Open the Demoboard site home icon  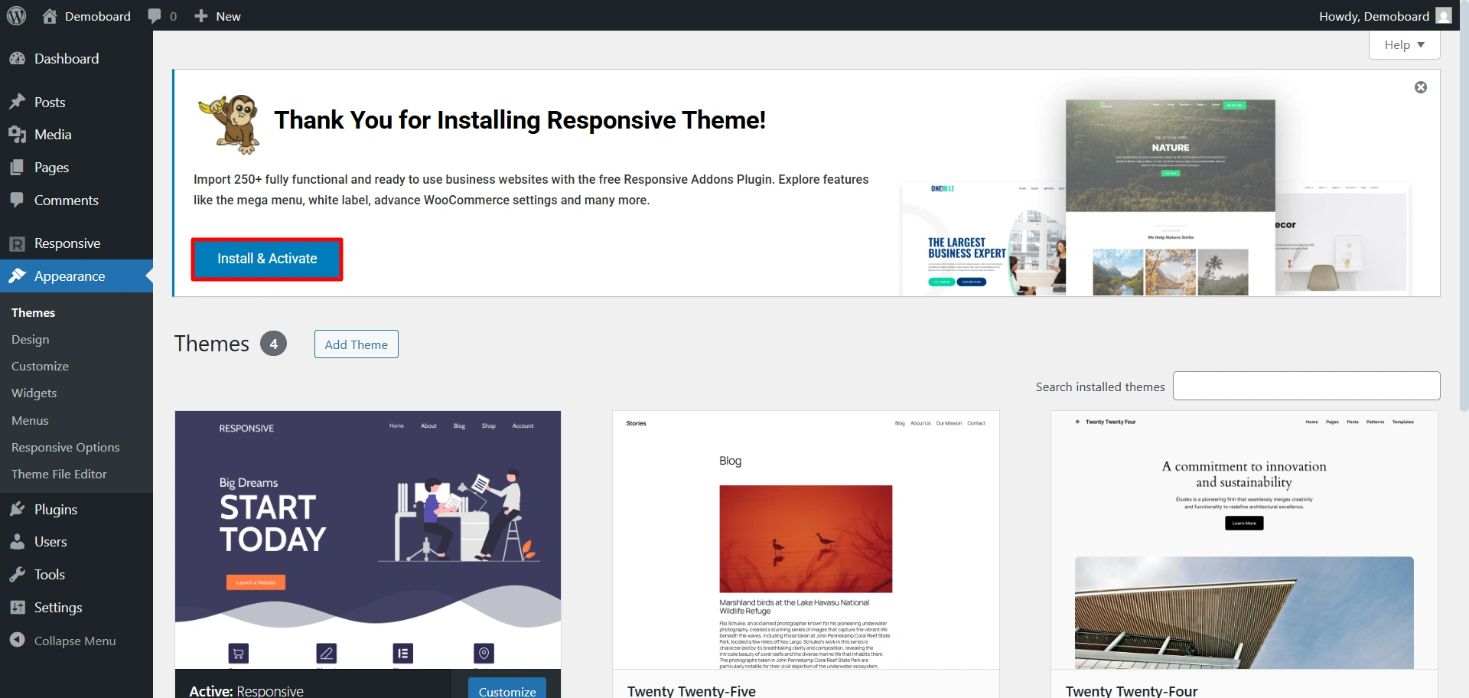[50, 16]
